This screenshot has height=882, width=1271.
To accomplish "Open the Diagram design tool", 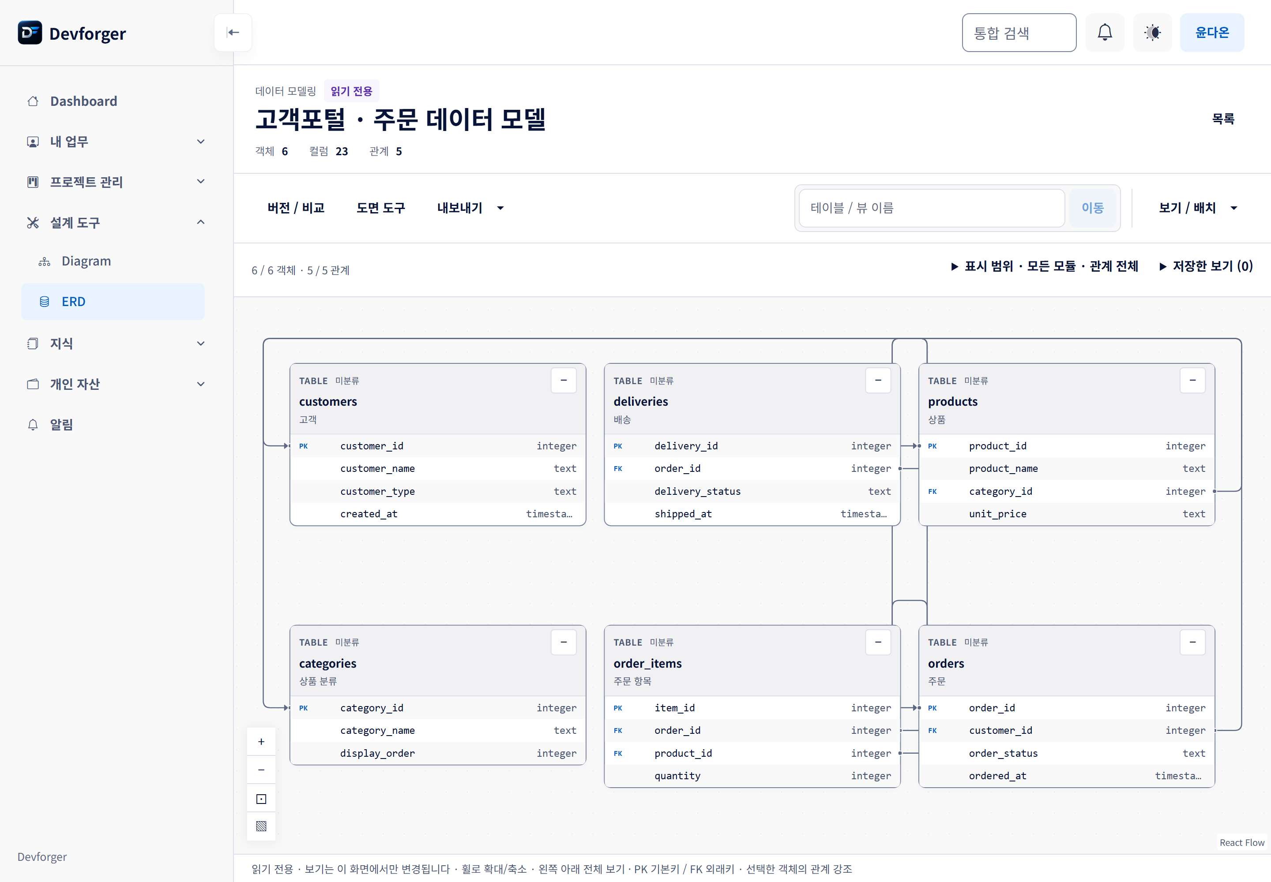I will [x=113, y=261].
